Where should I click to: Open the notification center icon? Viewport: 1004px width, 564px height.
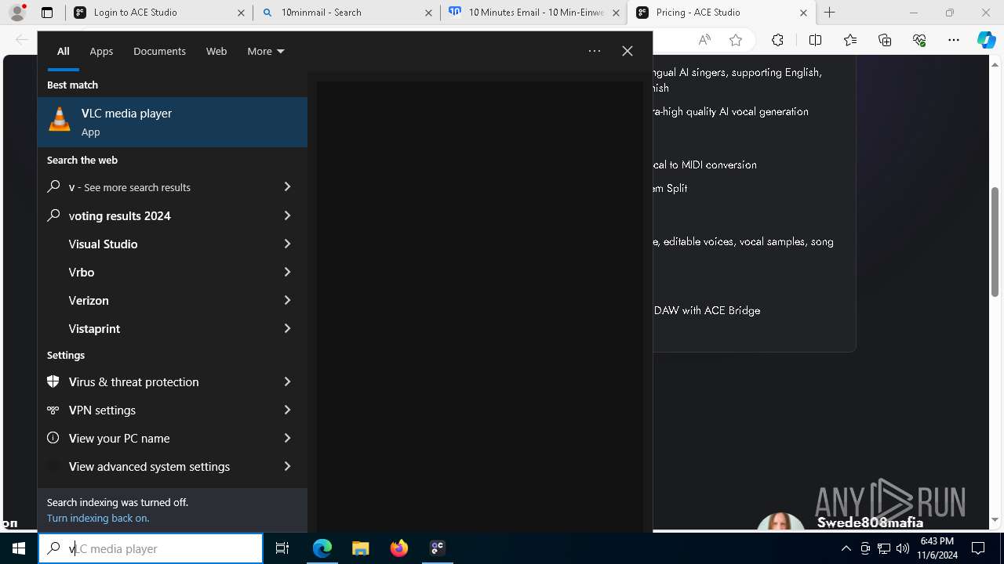click(978, 548)
